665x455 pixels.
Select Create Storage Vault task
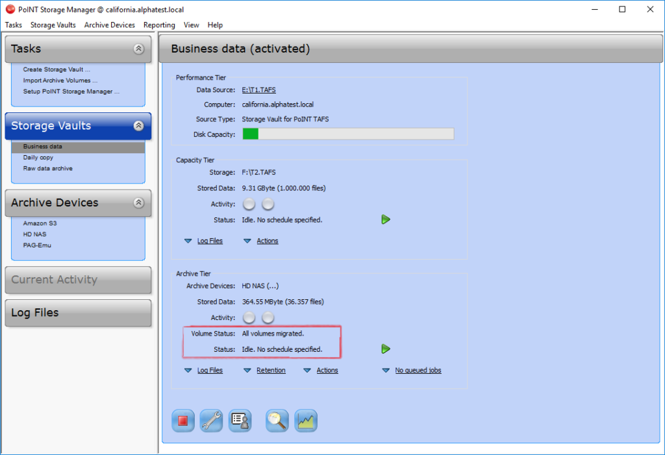click(57, 69)
